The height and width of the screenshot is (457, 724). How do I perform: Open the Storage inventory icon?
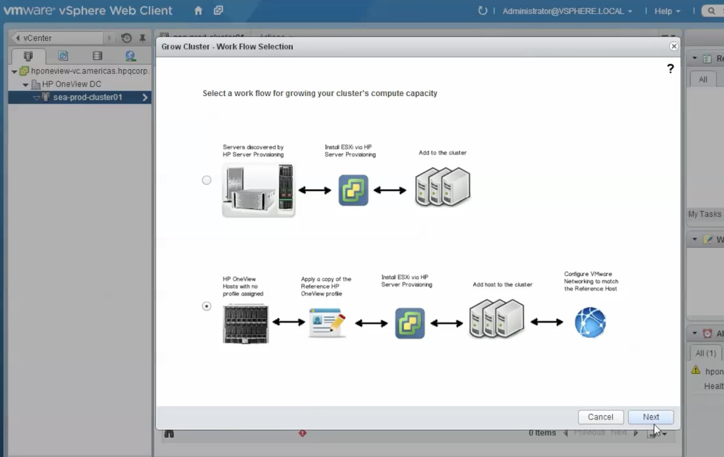coord(97,56)
